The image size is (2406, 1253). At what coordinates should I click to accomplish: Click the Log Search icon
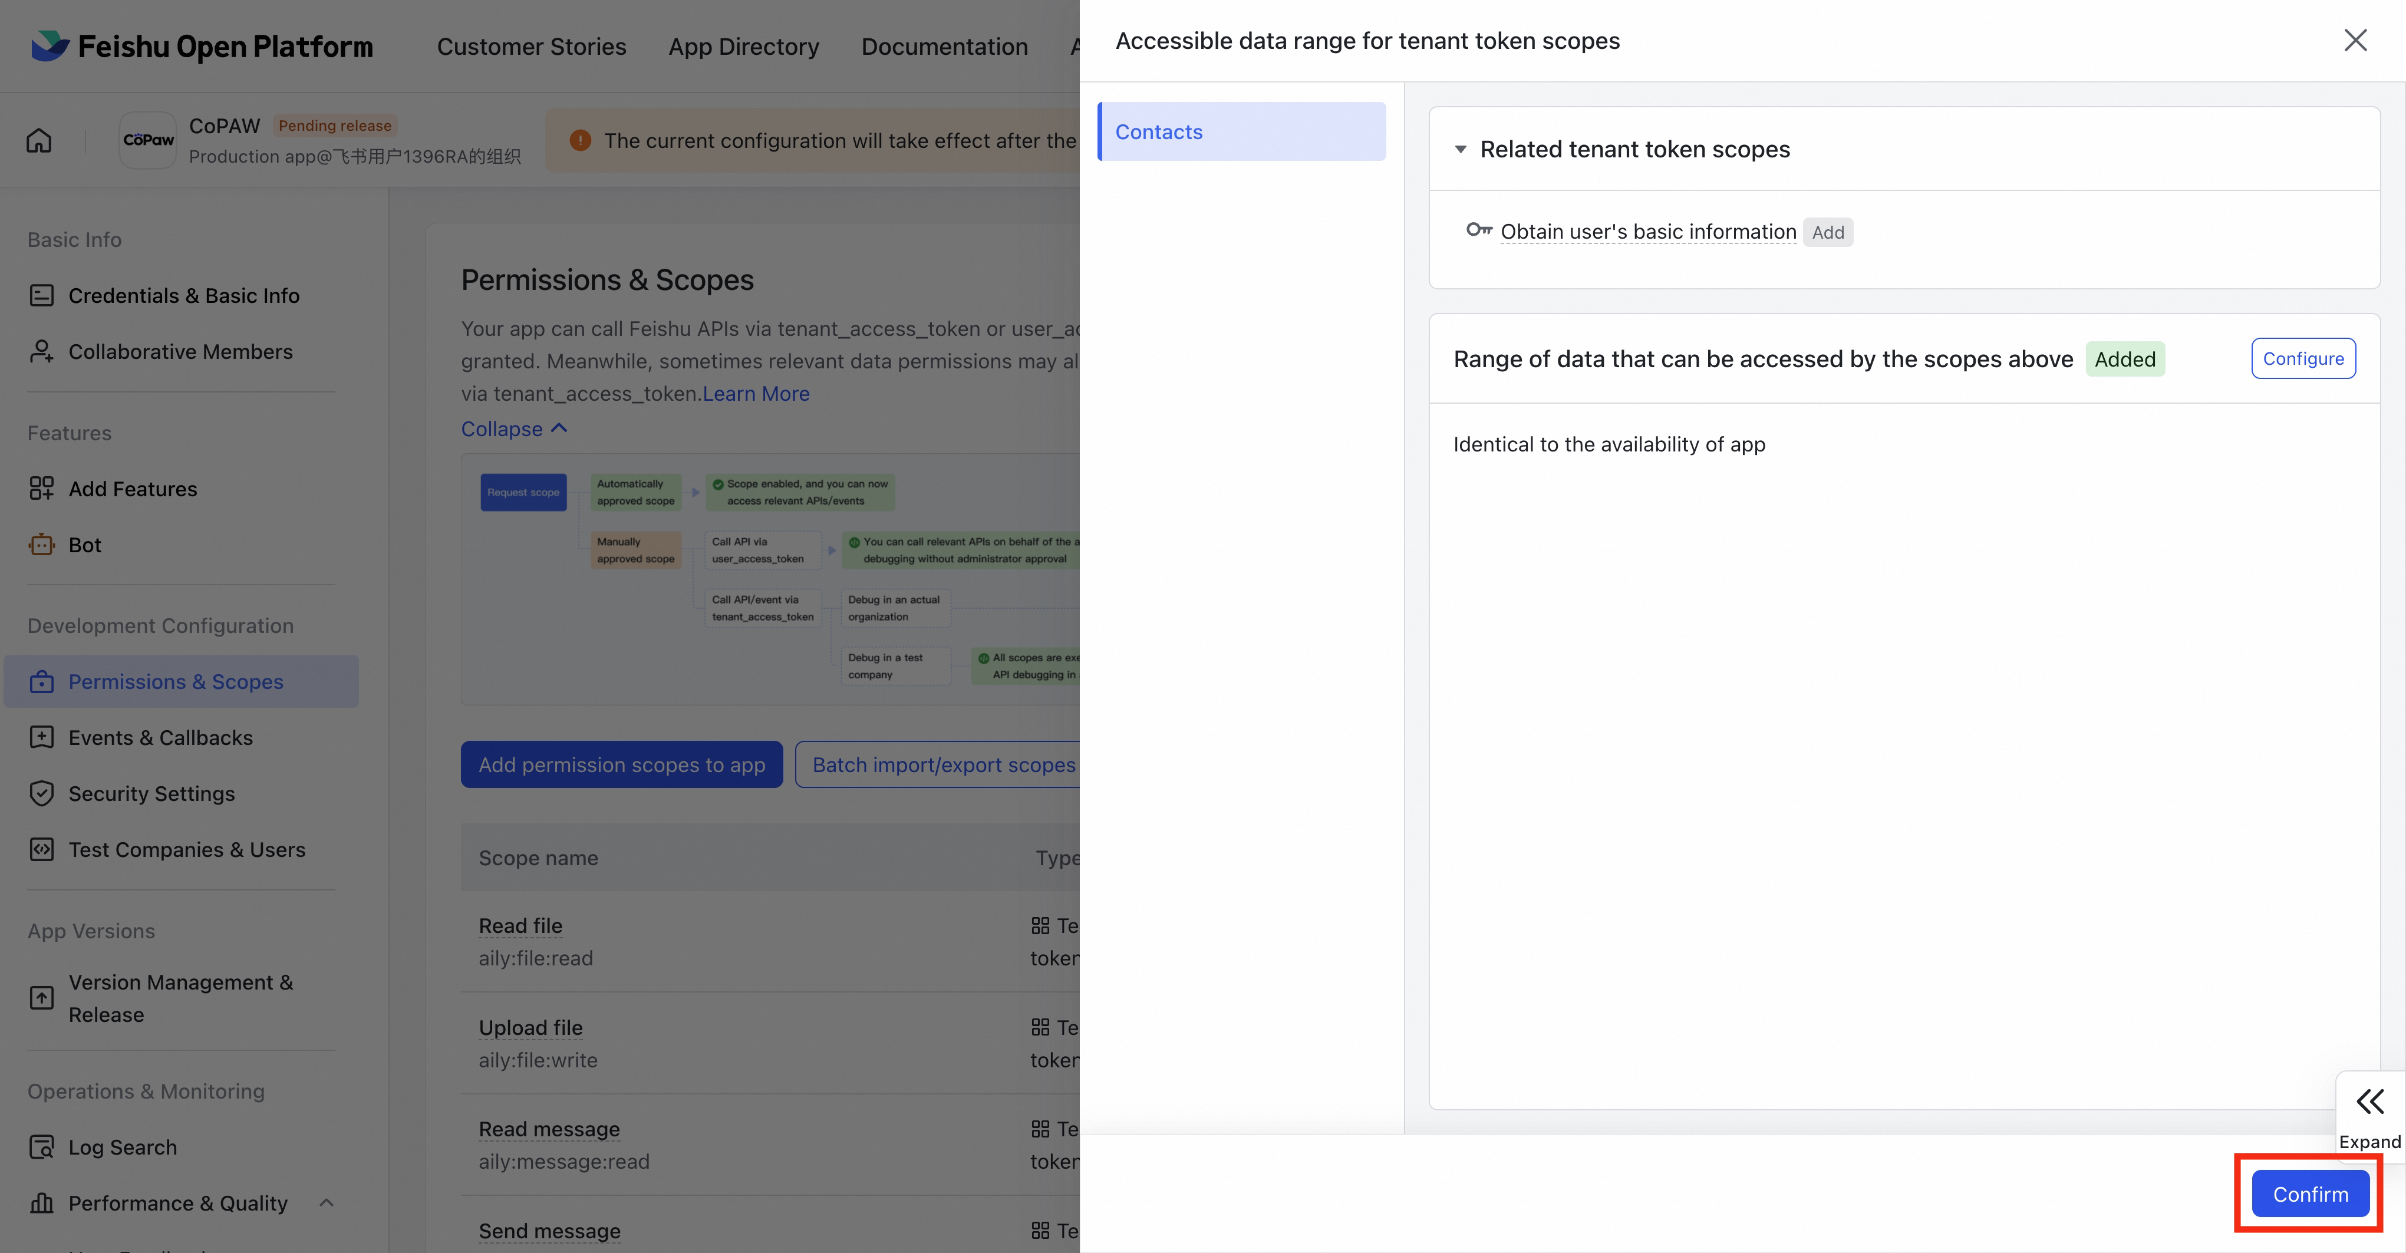coord(41,1148)
